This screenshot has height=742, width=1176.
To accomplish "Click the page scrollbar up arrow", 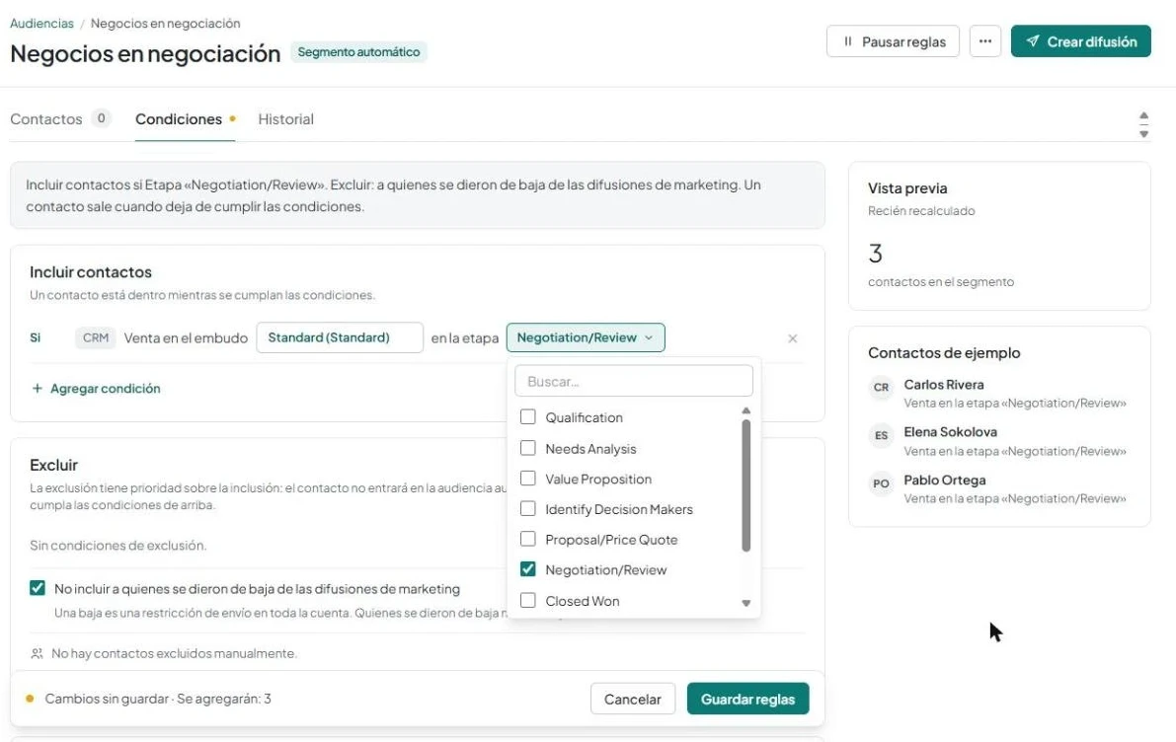I will 1143,116.
